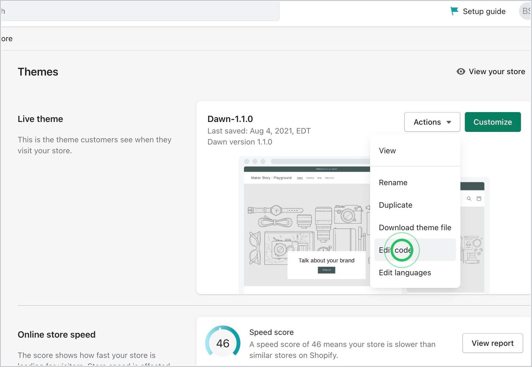The width and height of the screenshot is (532, 367).
Task: Click the Dawn-1.1.0 theme title
Action: coord(230,119)
